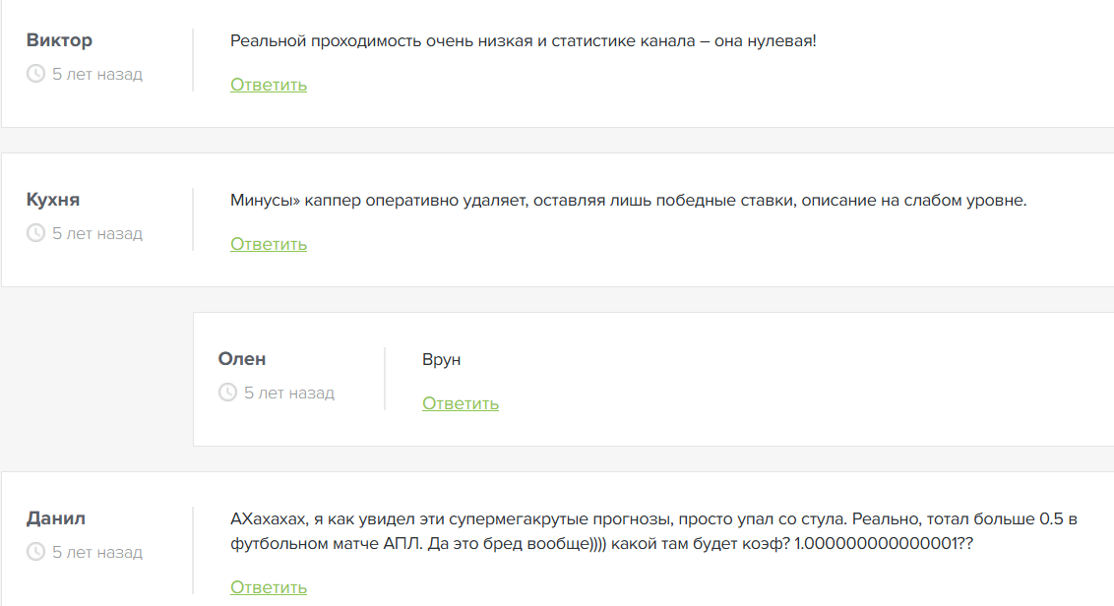Reply to Данил's comment via Ответить
1114x606 pixels.
tap(269, 587)
